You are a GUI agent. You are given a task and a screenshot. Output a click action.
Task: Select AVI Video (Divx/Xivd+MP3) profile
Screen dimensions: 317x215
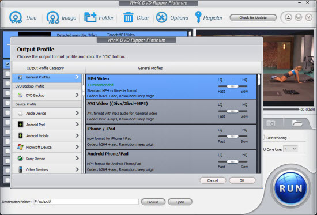pyautogui.click(x=171, y=112)
